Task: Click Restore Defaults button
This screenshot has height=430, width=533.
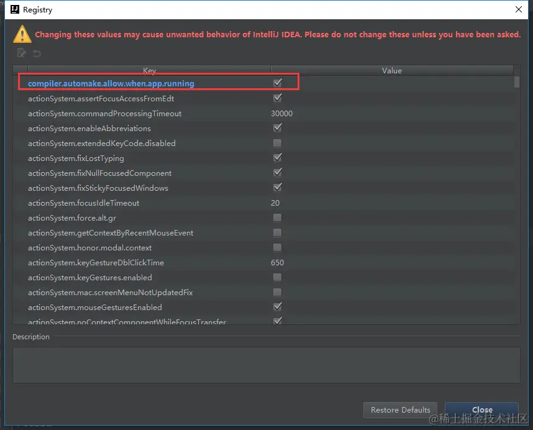Action: tap(400, 410)
